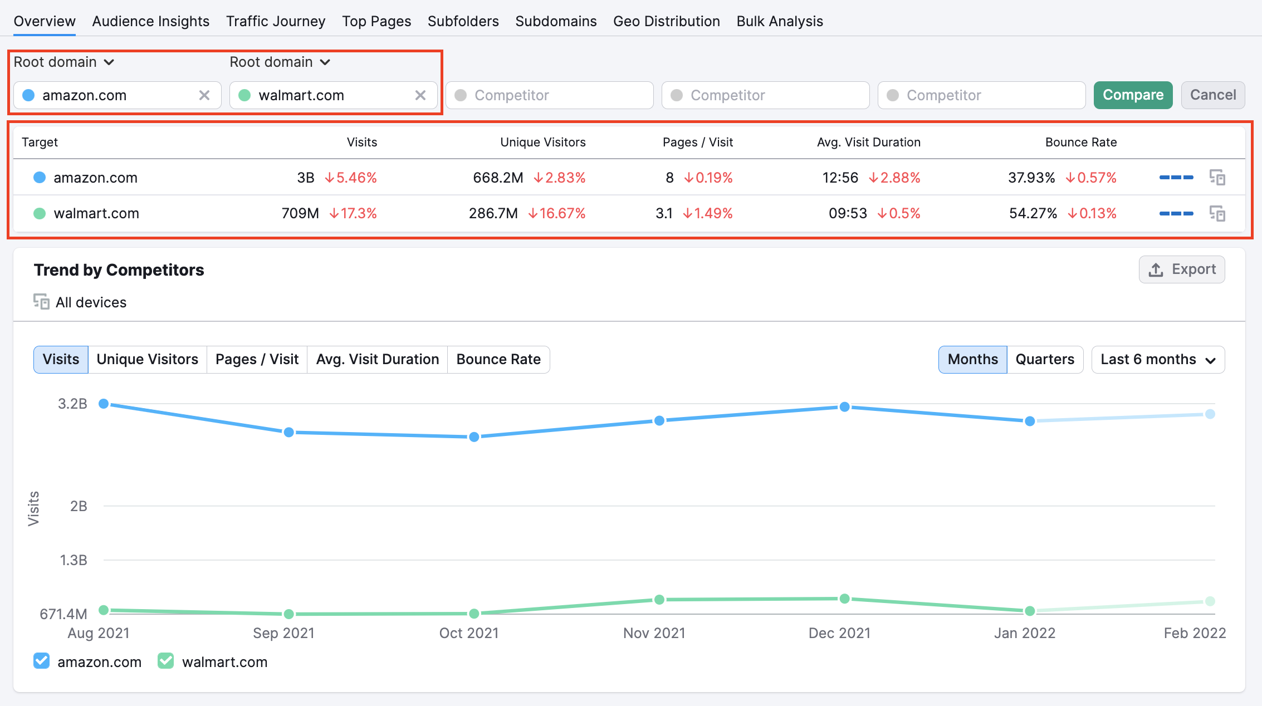This screenshot has height=706, width=1262.
Task: Click amazon.com's Aug 2021 data point
Action: [104, 404]
